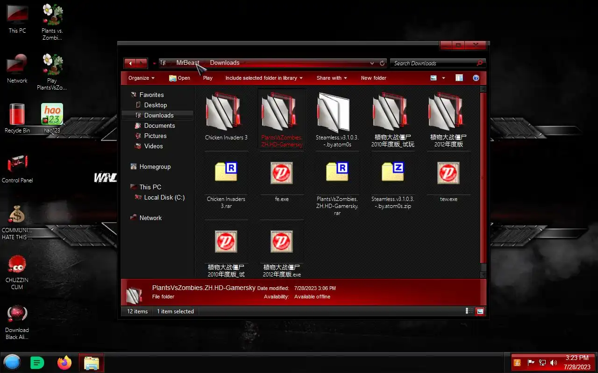The width and height of the screenshot is (598, 373).
Task: Select Homegroup in the navigation pane
Action: click(155, 166)
